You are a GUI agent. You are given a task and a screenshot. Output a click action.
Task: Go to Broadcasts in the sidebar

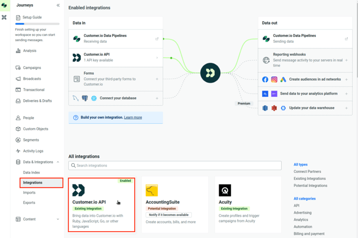coord(32,79)
